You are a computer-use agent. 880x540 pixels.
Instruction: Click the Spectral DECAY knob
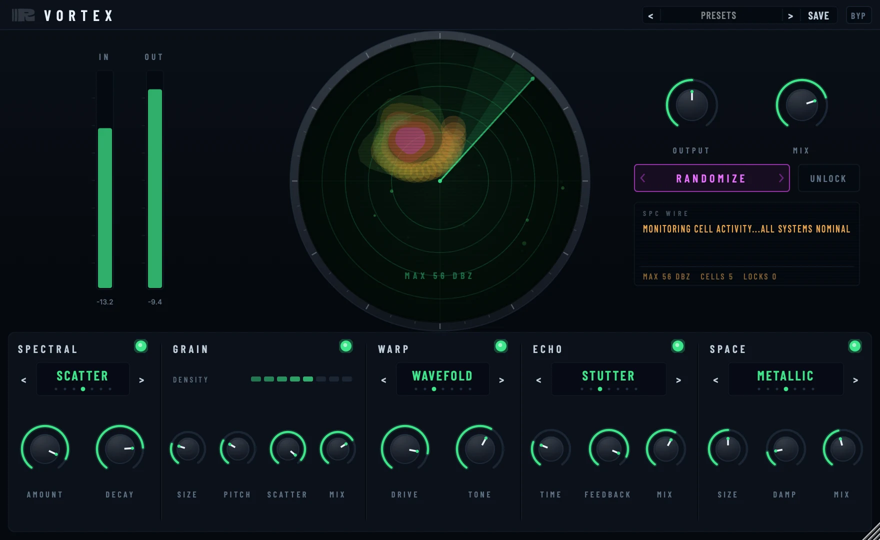pyautogui.click(x=120, y=448)
